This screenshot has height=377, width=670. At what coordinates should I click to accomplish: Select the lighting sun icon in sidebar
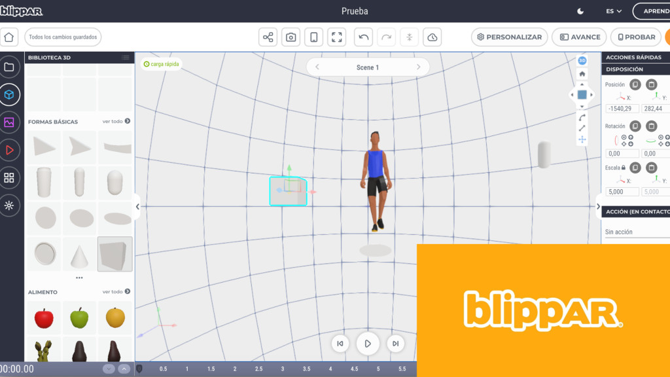pyautogui.click(x=10, y=206)
